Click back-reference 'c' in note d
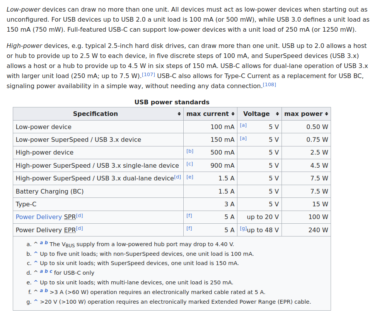The image size is (372, 318). [x=51, y=272]
